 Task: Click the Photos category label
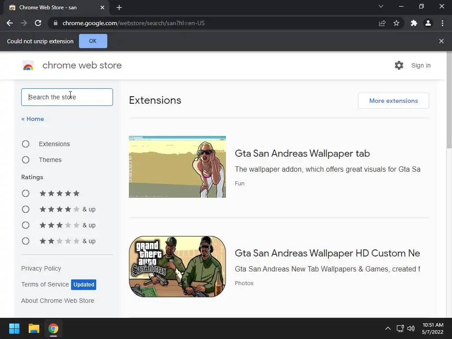point(244,283)
